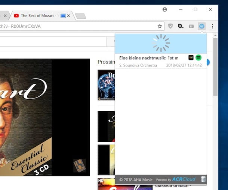The image size is (228, 190).
Task: Click the gray camera extension icon
Action: 191,26
